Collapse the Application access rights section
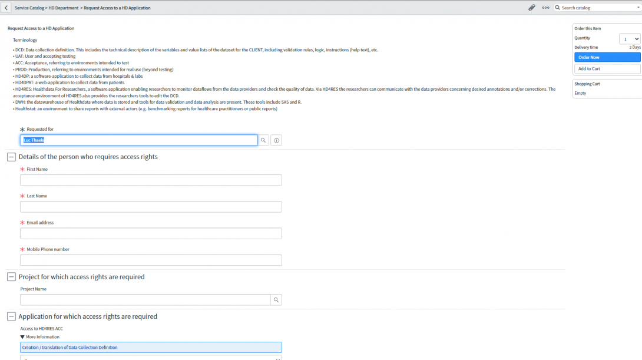The image size is (642, 360). (x=11, y=316)
